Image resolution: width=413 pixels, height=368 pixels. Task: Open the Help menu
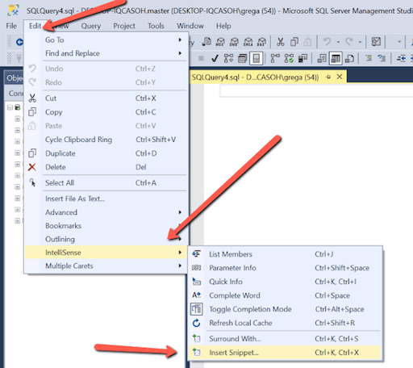pos(223,26)
